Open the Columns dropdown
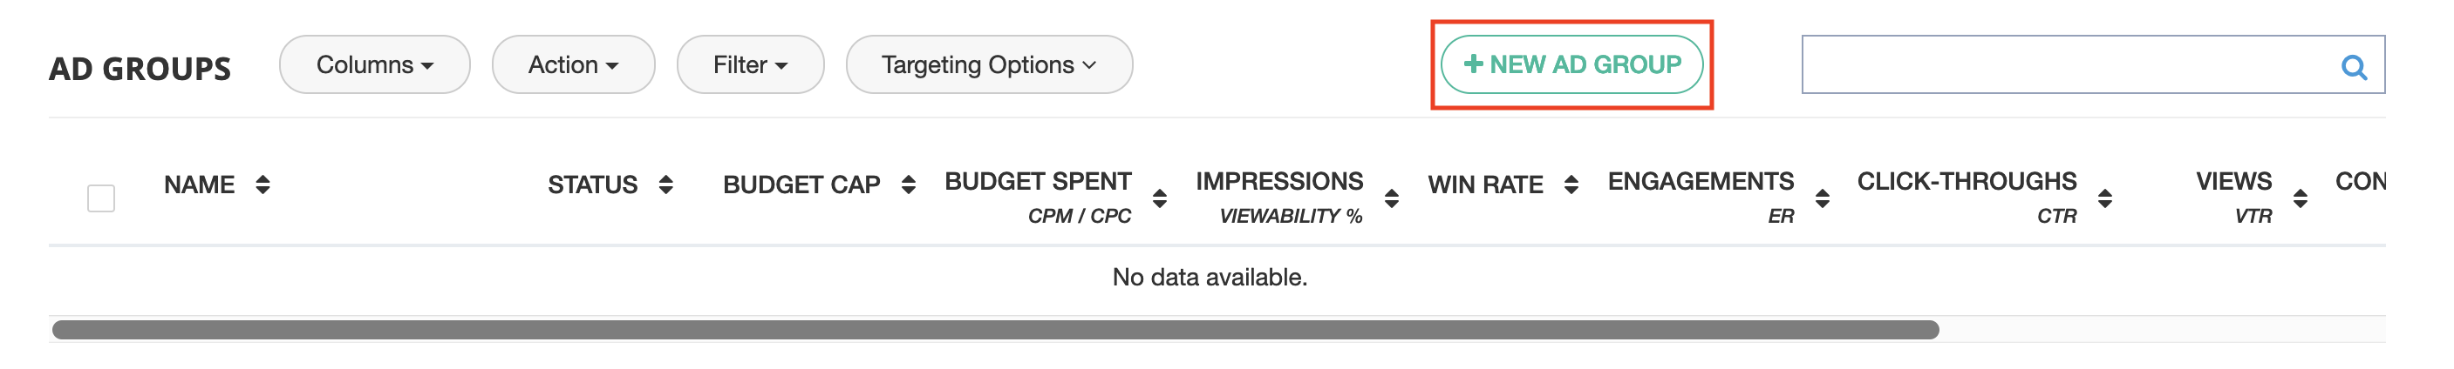The width and height of the screenshot is (2454, 369). click(x=374, y=64)
